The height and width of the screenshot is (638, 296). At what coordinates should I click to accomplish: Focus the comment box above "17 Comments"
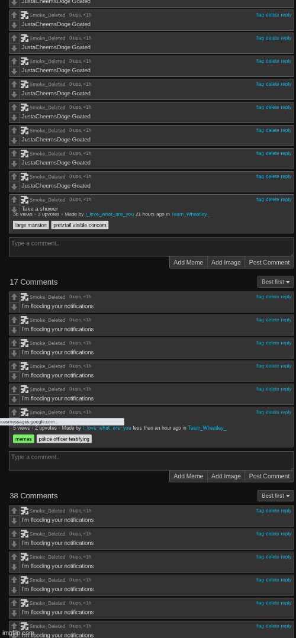tap(151, 247)
